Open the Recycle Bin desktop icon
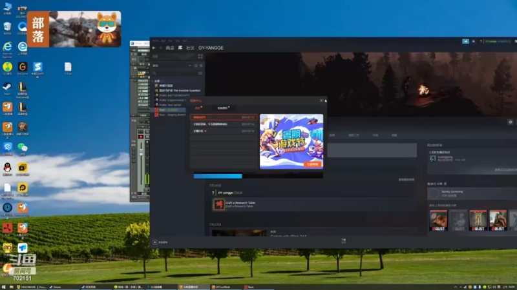Viewport: 517px width, 290px height. [7, 28]
